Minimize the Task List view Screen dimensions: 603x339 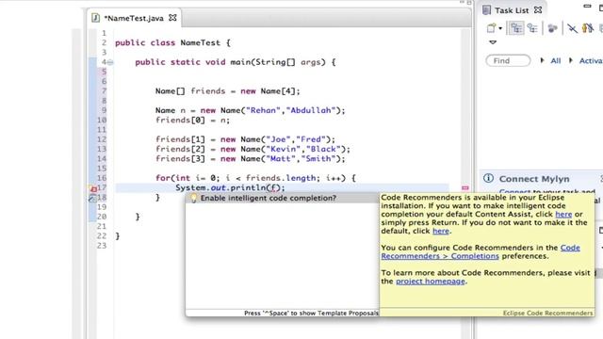(587, 7)
